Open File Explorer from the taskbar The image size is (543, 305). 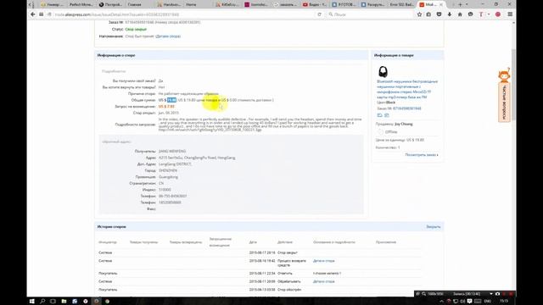pyautogui.click(x=64, y=302)
